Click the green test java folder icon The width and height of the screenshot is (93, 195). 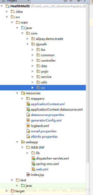point(23,186)
